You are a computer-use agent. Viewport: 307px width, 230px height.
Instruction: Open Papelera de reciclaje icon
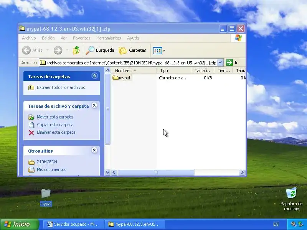point(291,199)
